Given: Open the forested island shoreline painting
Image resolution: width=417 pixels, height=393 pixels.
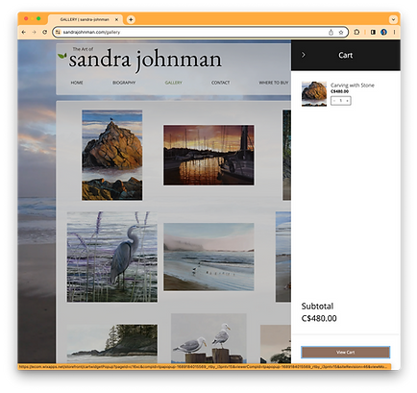Looking at the screenshot, I should click(x=112, y=344).
